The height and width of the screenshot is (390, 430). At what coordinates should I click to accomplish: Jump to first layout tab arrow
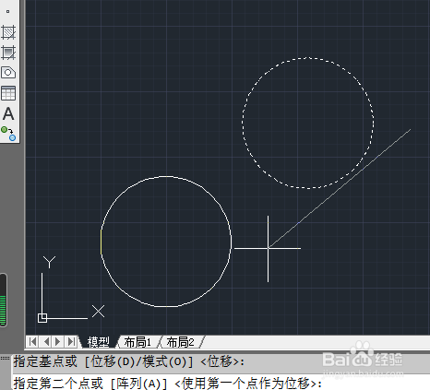[x=32, y=341]
